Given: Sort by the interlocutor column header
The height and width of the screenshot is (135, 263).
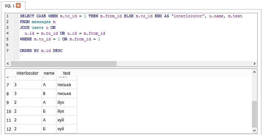Looking at the screenshot, I should (x=27, y=73).
